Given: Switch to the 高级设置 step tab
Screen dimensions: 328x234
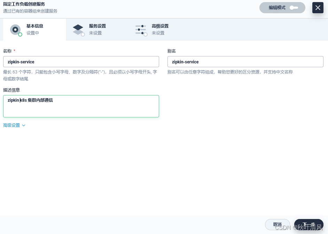Looking at the screenshot, I should pos(160,30).
